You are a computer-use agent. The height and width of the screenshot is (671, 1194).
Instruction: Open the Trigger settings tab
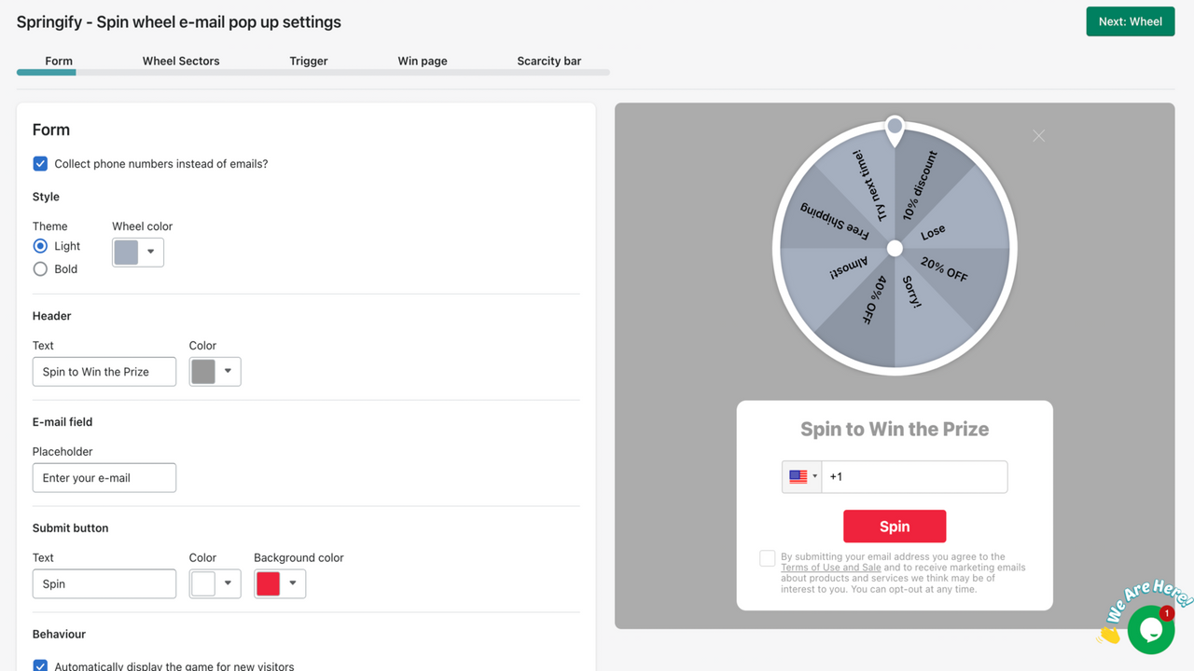click(x=308, y=61)
